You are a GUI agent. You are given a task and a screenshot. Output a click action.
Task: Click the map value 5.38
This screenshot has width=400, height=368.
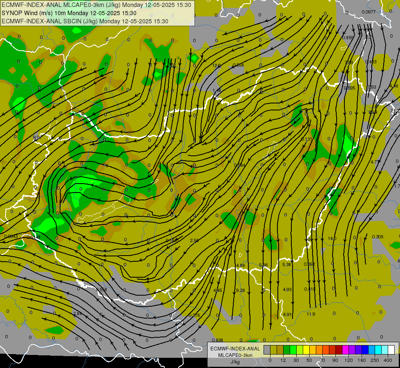[286, 265]
